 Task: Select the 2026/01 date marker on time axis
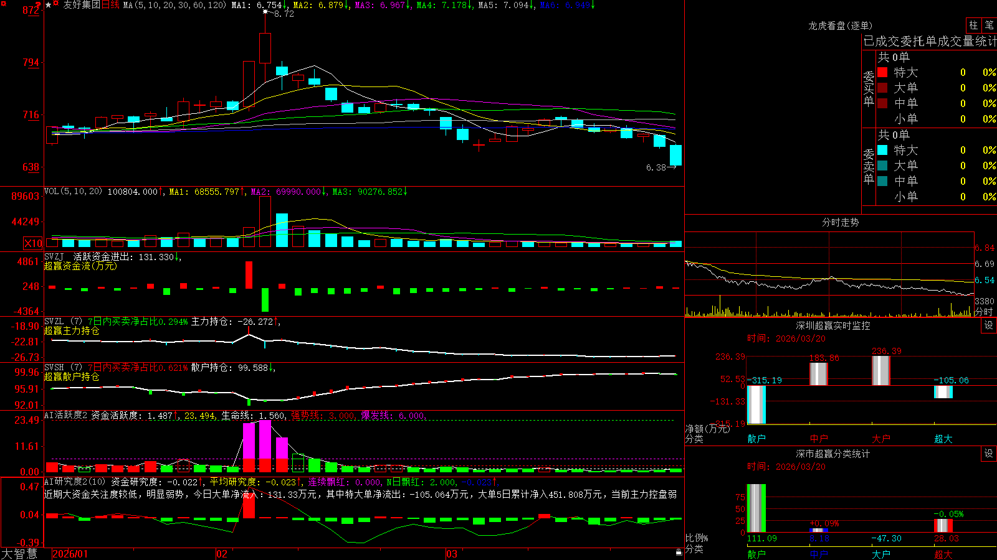click(x=70, y=554)
